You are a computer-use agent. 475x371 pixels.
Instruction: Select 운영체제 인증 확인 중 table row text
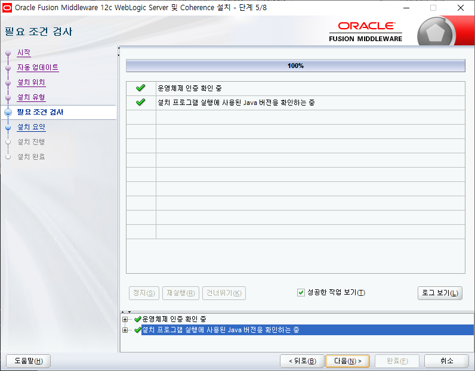[x=190, y=88]
